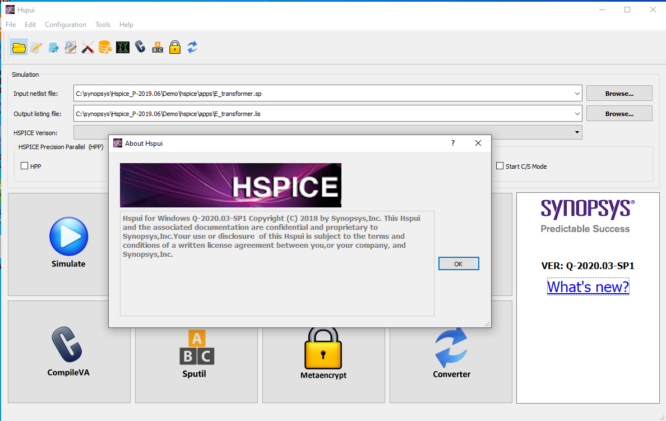Expand the Output listing file dropdown

coord(577,114)
